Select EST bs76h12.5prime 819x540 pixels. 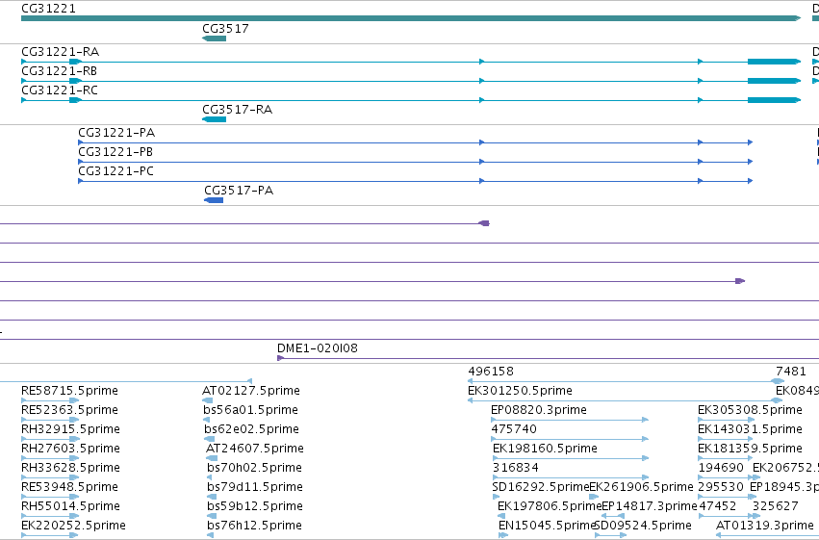254,526
